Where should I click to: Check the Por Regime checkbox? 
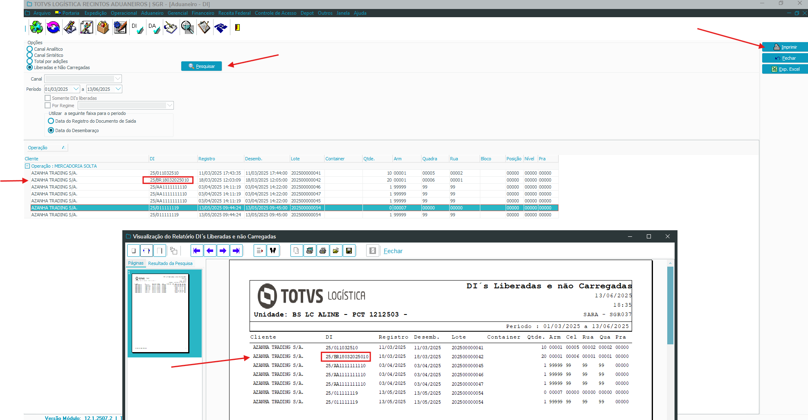pyautogui.click(x=48, y=106)
